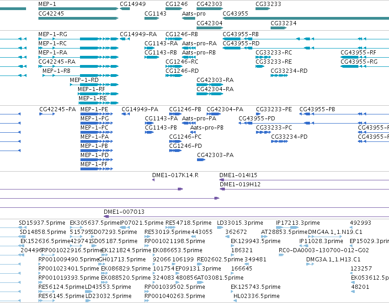Image resolution: width=389 pixels, height=303 pixels.
Task: Click the CG42304-RA transcript label
Action: tap(215, 89)
